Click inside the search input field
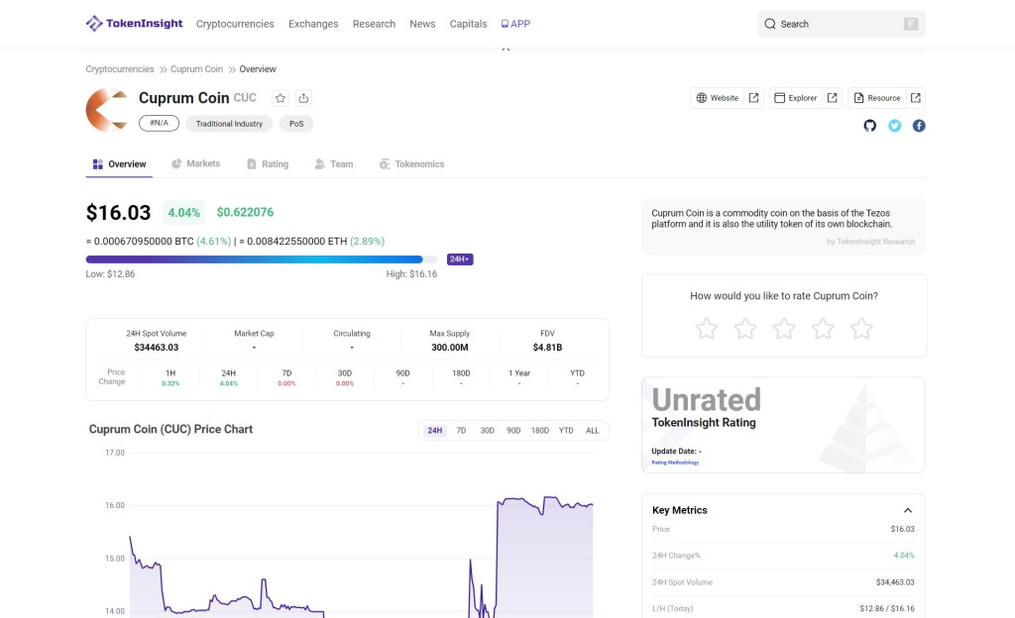Viewport: 1015px width, 618px height. tap(833, 23)
